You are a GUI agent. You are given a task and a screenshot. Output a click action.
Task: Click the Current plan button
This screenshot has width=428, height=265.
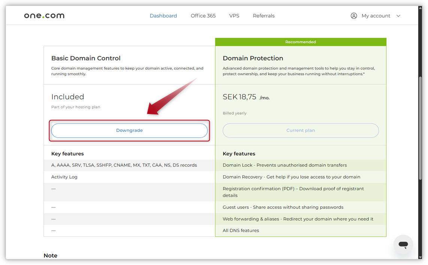[x=301, y=130]
